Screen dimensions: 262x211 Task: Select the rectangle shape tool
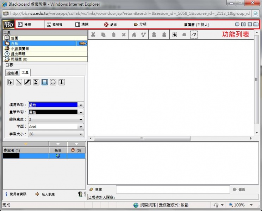point(44,82)
